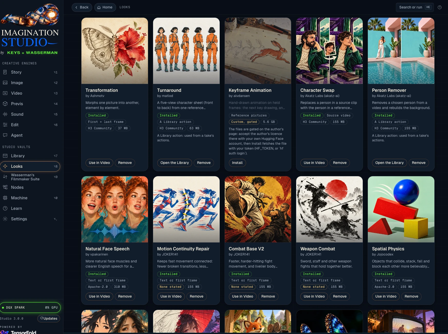
Task: Use Spatial Physics in Video
Action: tap(386, 296)
